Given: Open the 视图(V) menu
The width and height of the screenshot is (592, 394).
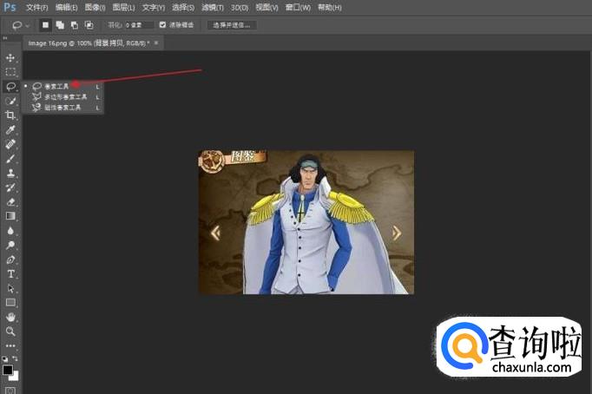Looking at the screenshot, I should tap(267, 8).
